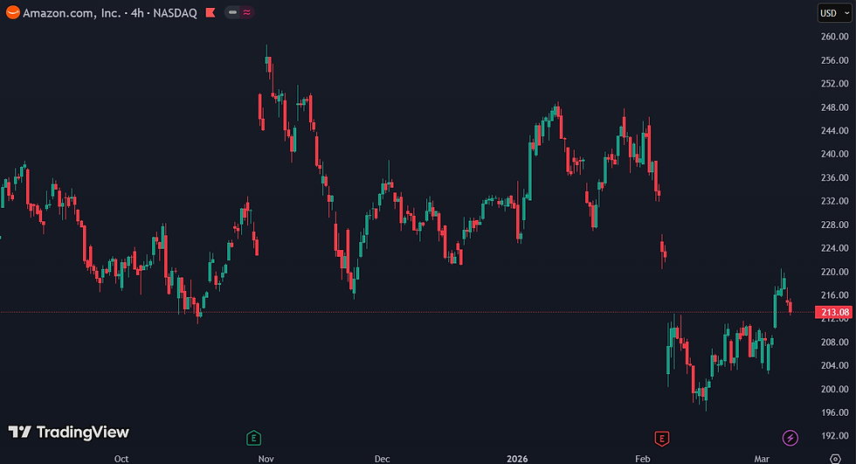Screen dimensions: 856x464
Task: Click the 220.00 price axis label
Action: tap(835, 271)
